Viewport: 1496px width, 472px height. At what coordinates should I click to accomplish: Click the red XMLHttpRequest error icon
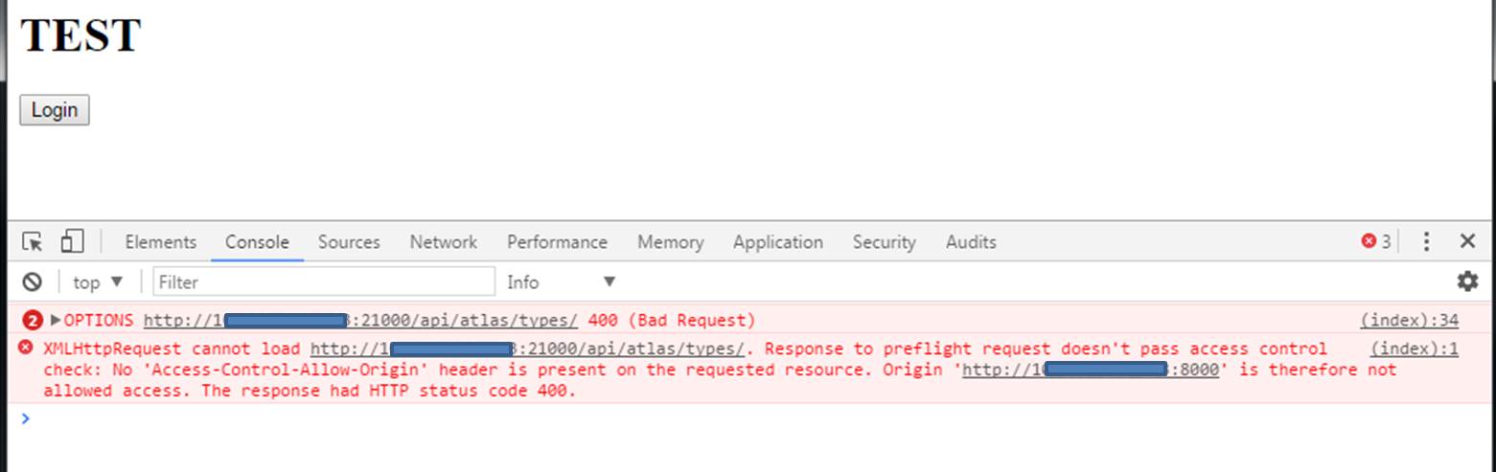(26, 348)
